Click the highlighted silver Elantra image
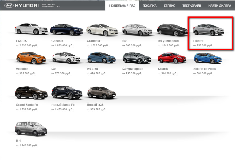 click(x=208, y=30)
